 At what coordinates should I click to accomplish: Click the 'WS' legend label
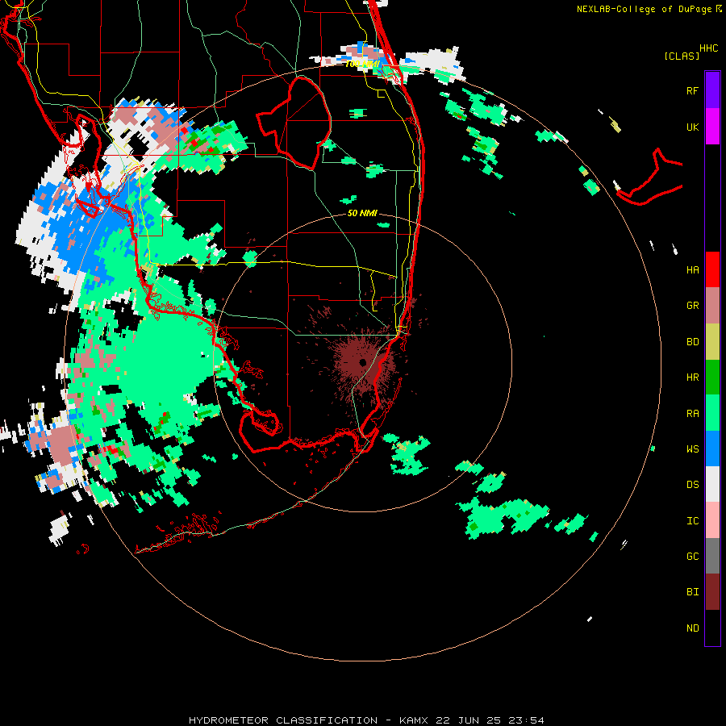[x=692, y=449]
